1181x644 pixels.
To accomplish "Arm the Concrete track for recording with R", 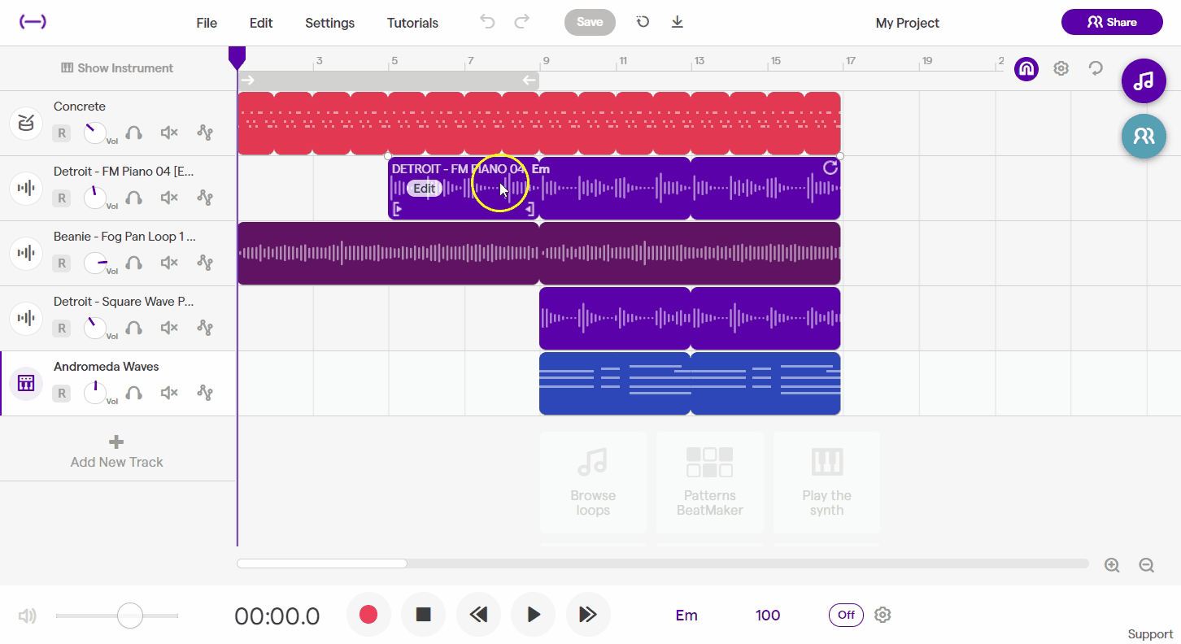I will 62,133.
